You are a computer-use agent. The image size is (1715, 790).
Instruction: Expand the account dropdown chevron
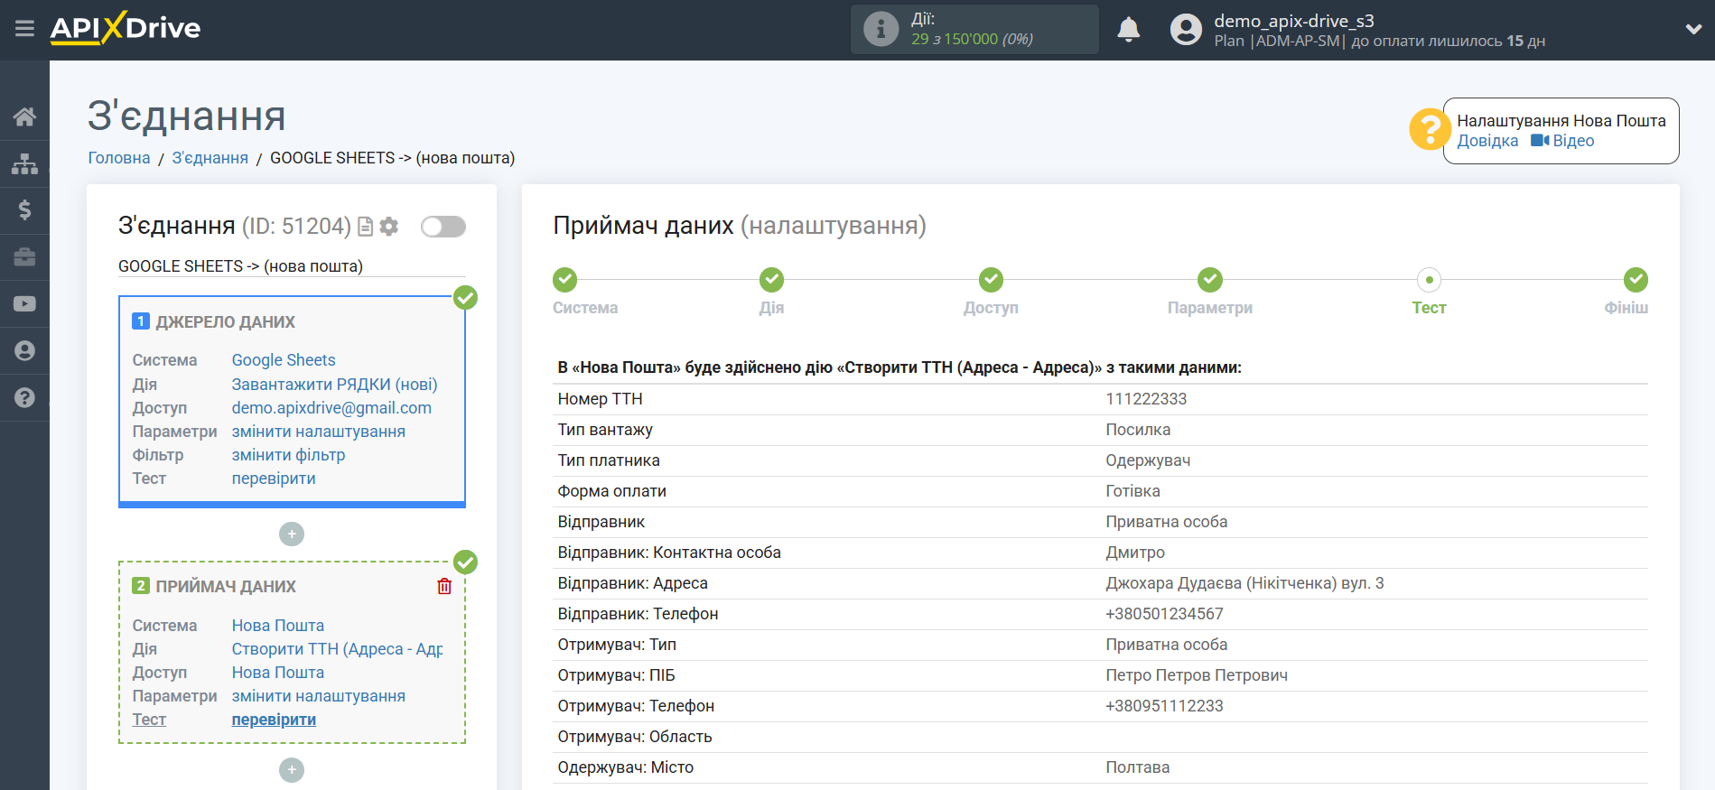click(x=1693, y=29)
